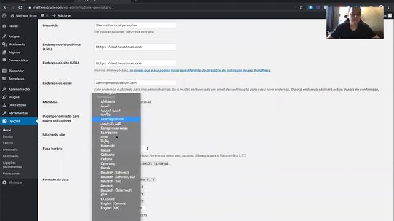Select Dansk language option
Viewport: 394px width, 221px height.
105,168
